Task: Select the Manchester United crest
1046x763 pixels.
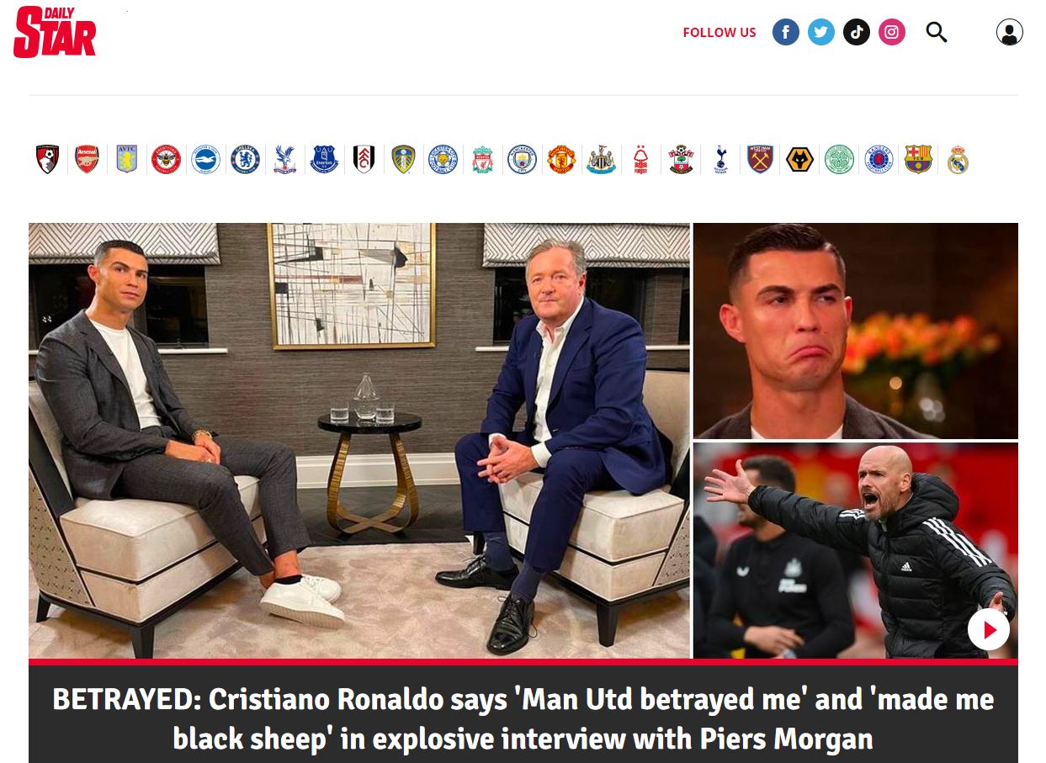Action: (x=561, y=159)
